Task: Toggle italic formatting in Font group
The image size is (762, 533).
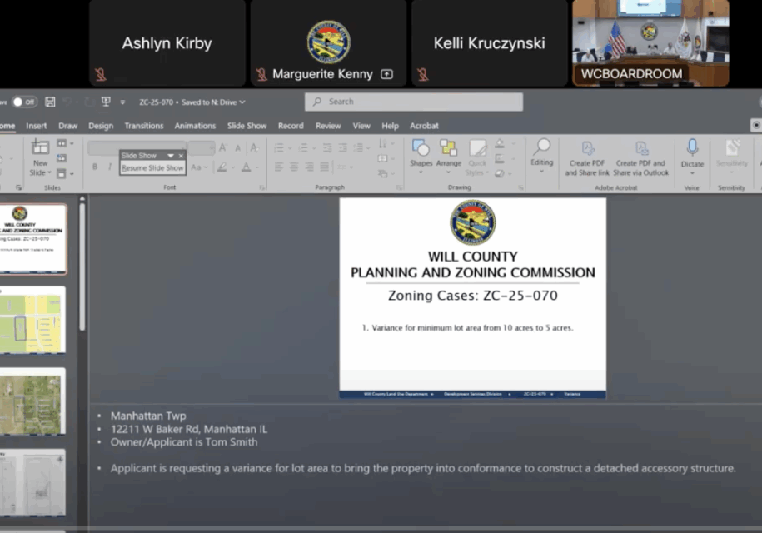Action: (110, 167)
